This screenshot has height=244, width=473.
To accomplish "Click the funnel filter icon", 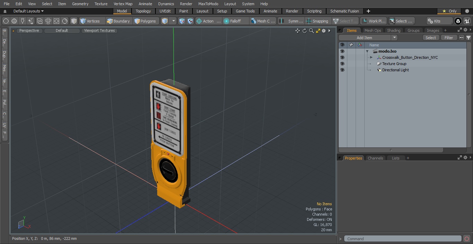I will pos(468,37).
